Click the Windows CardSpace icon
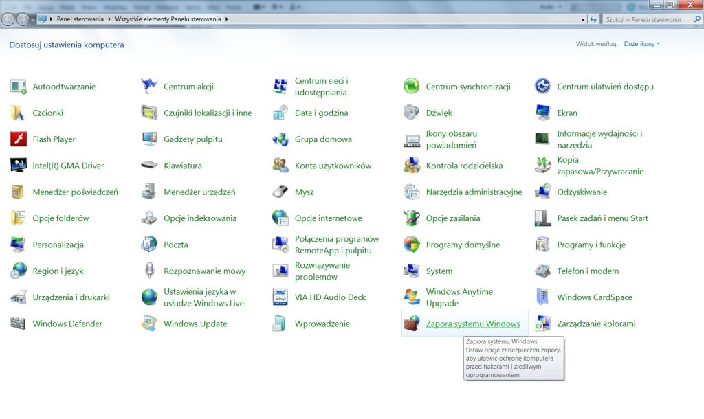This screenshot has height=419, width=704. [x=543, y=297]
